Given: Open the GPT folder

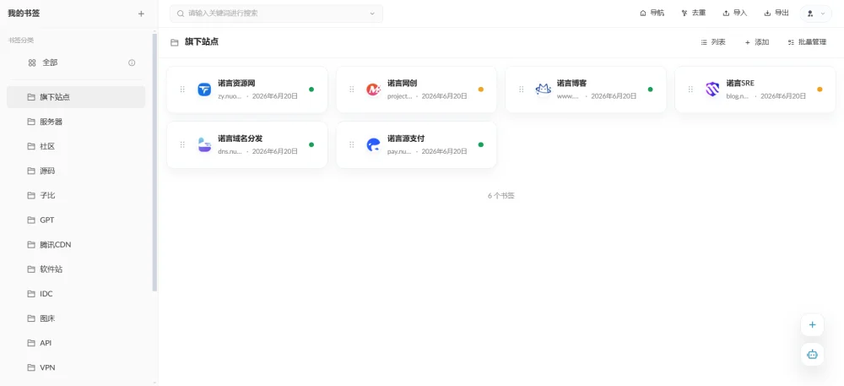Looking at the screenshot, I should point(76,220).
